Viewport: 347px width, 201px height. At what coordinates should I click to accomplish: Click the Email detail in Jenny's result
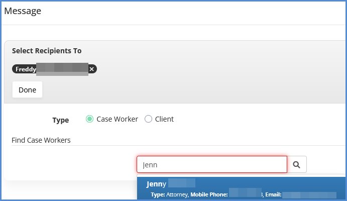point(301,194)
